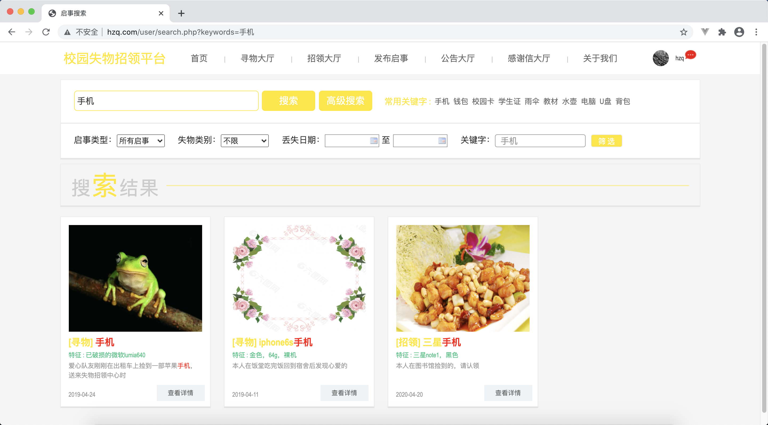The width and height of the screenshot is (768, 425).
Task: Open calendar picker for end date
Action: click(442, 141)
